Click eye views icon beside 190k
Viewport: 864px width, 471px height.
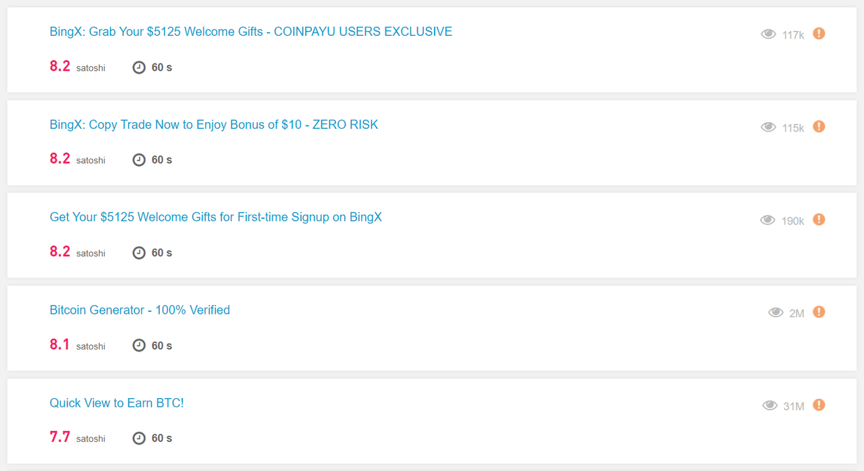pyautogui.click(x=767, y=220)
